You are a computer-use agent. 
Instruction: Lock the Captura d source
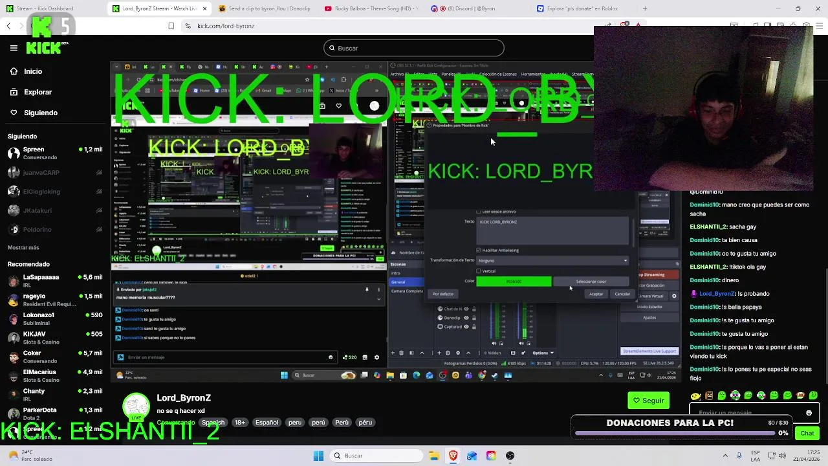(x=474, y=327)
